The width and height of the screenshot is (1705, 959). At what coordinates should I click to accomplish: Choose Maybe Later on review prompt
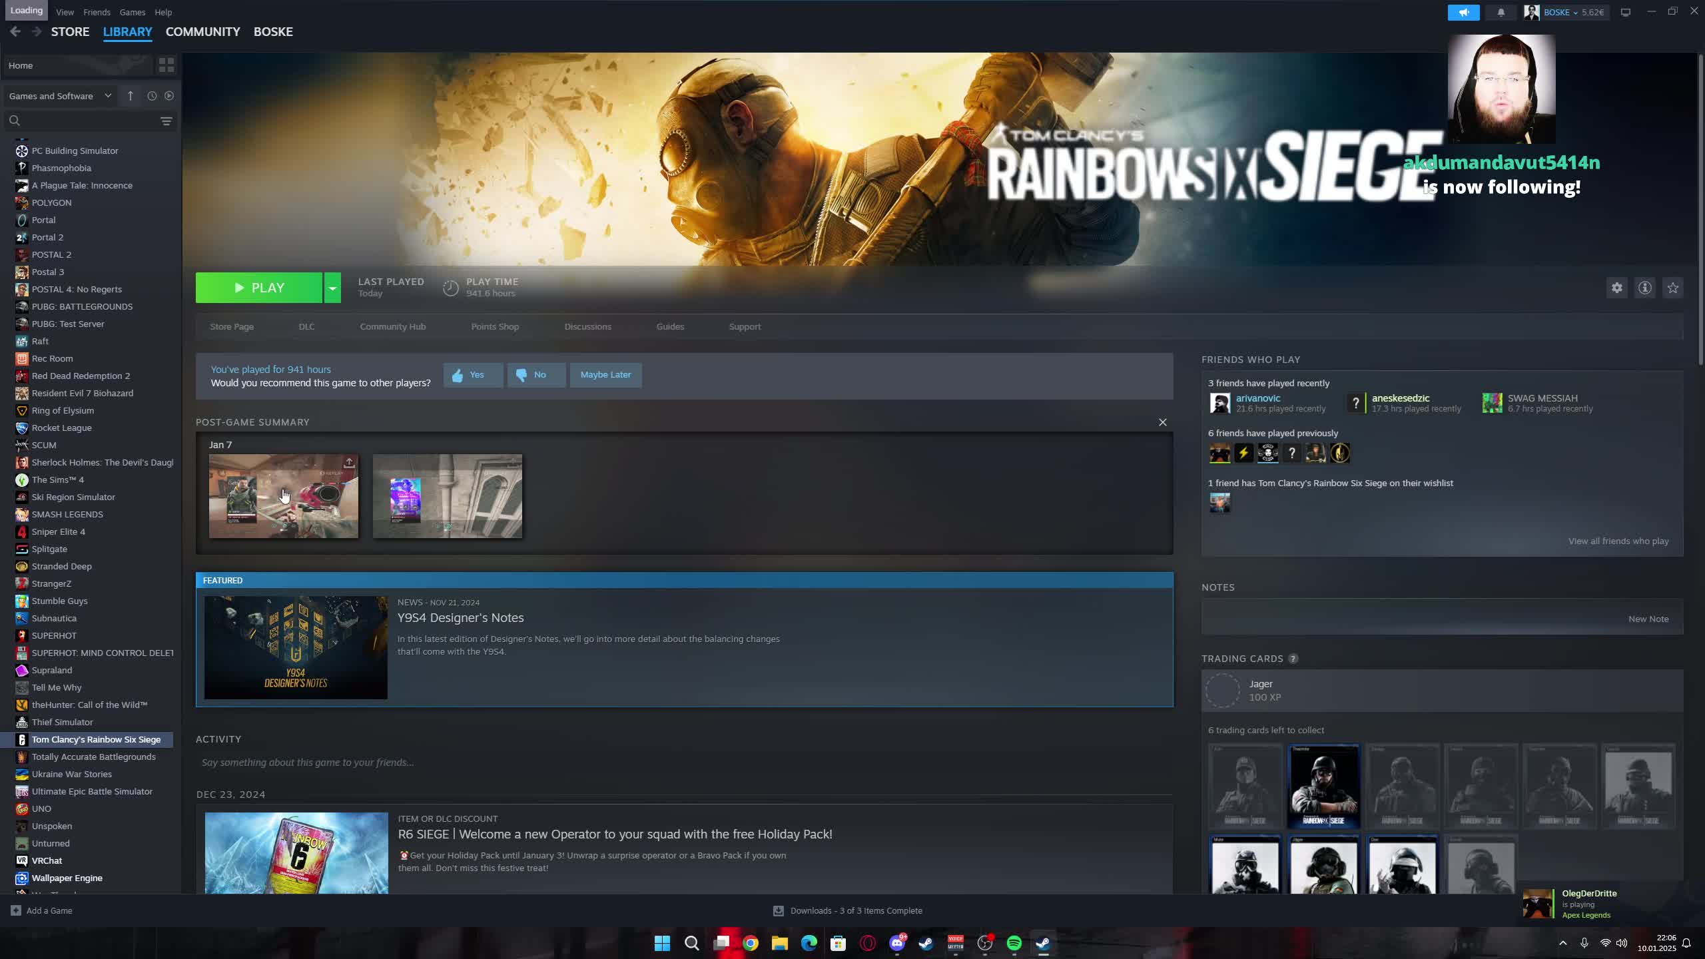pyautogui.click(x=605, y=375)
